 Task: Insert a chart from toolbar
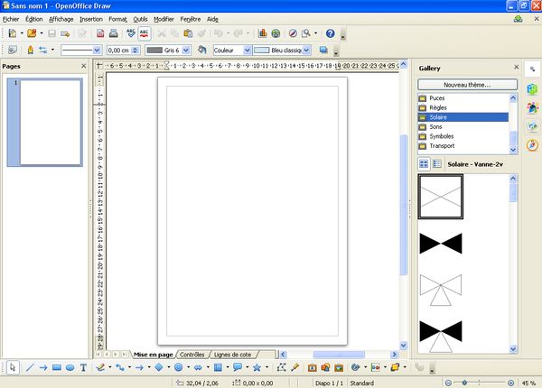(262, 33)
